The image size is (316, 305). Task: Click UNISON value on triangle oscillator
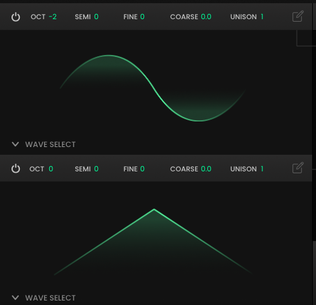click(262, 169)
